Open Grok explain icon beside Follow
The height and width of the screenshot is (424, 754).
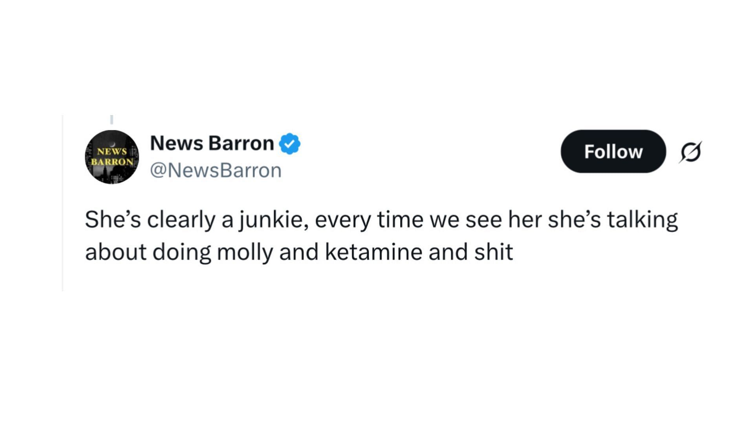690,152
